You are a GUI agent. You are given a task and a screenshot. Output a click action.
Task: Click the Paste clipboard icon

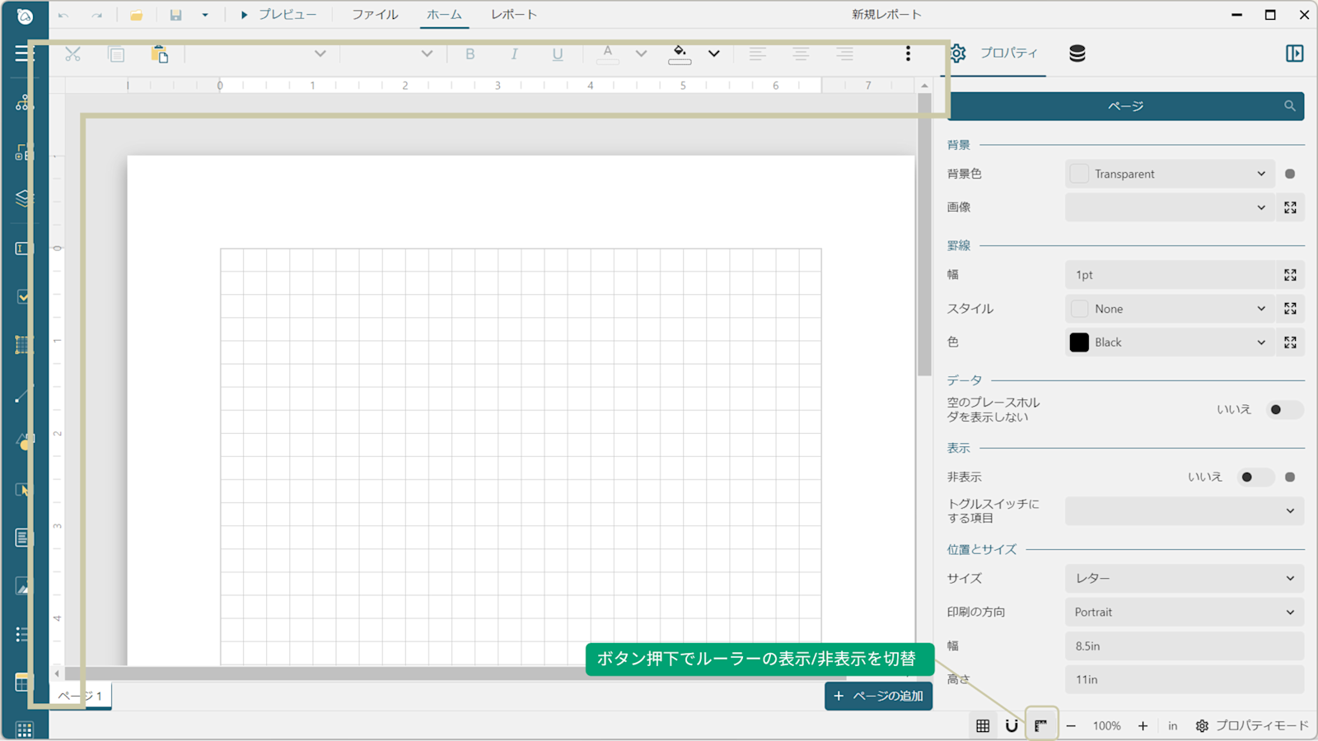coord(160,54)
